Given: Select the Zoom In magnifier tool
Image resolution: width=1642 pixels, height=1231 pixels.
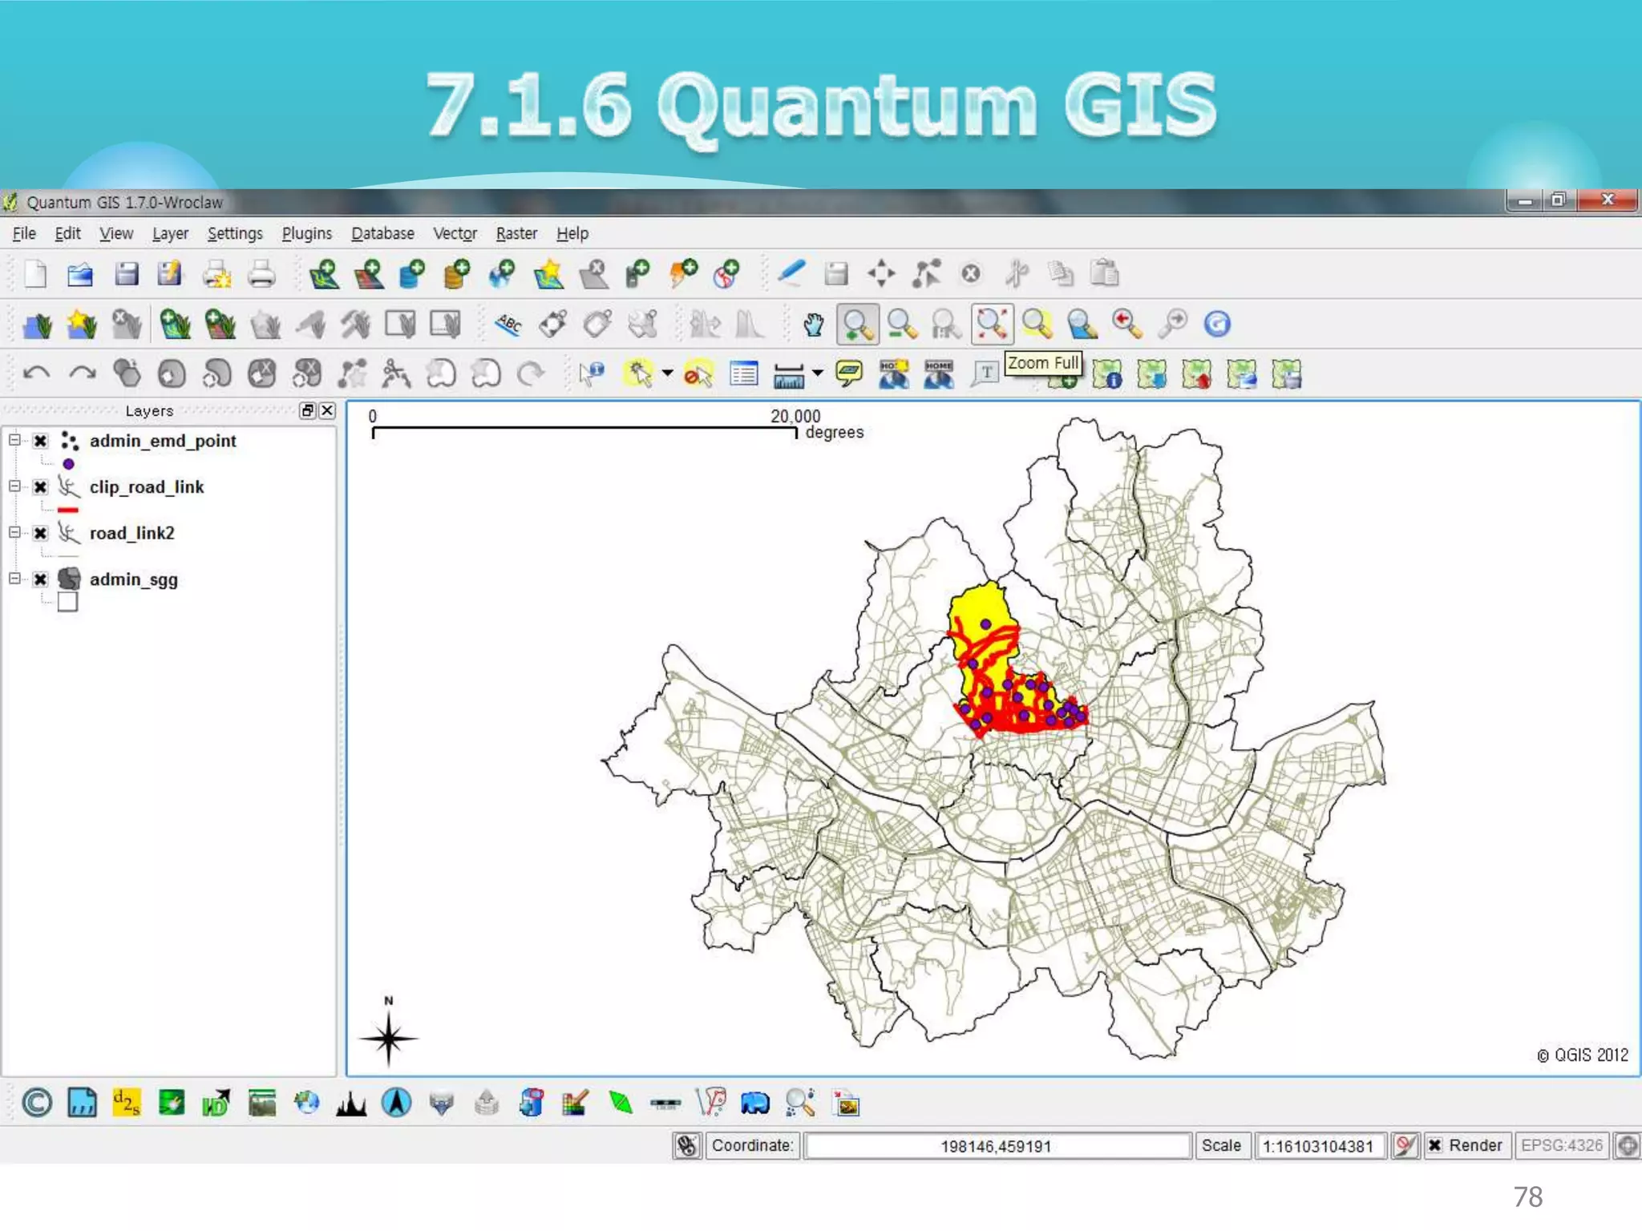Looking at the screenshot, I should 857,325.
